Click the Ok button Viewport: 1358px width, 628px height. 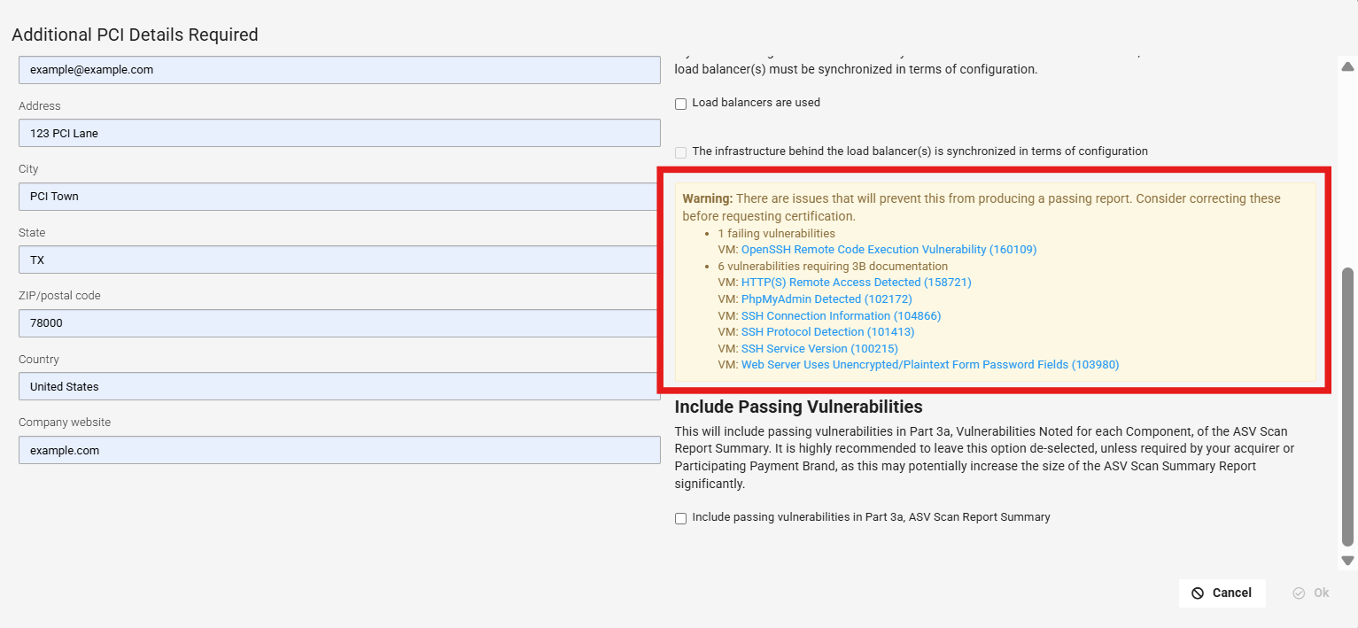1311,593
